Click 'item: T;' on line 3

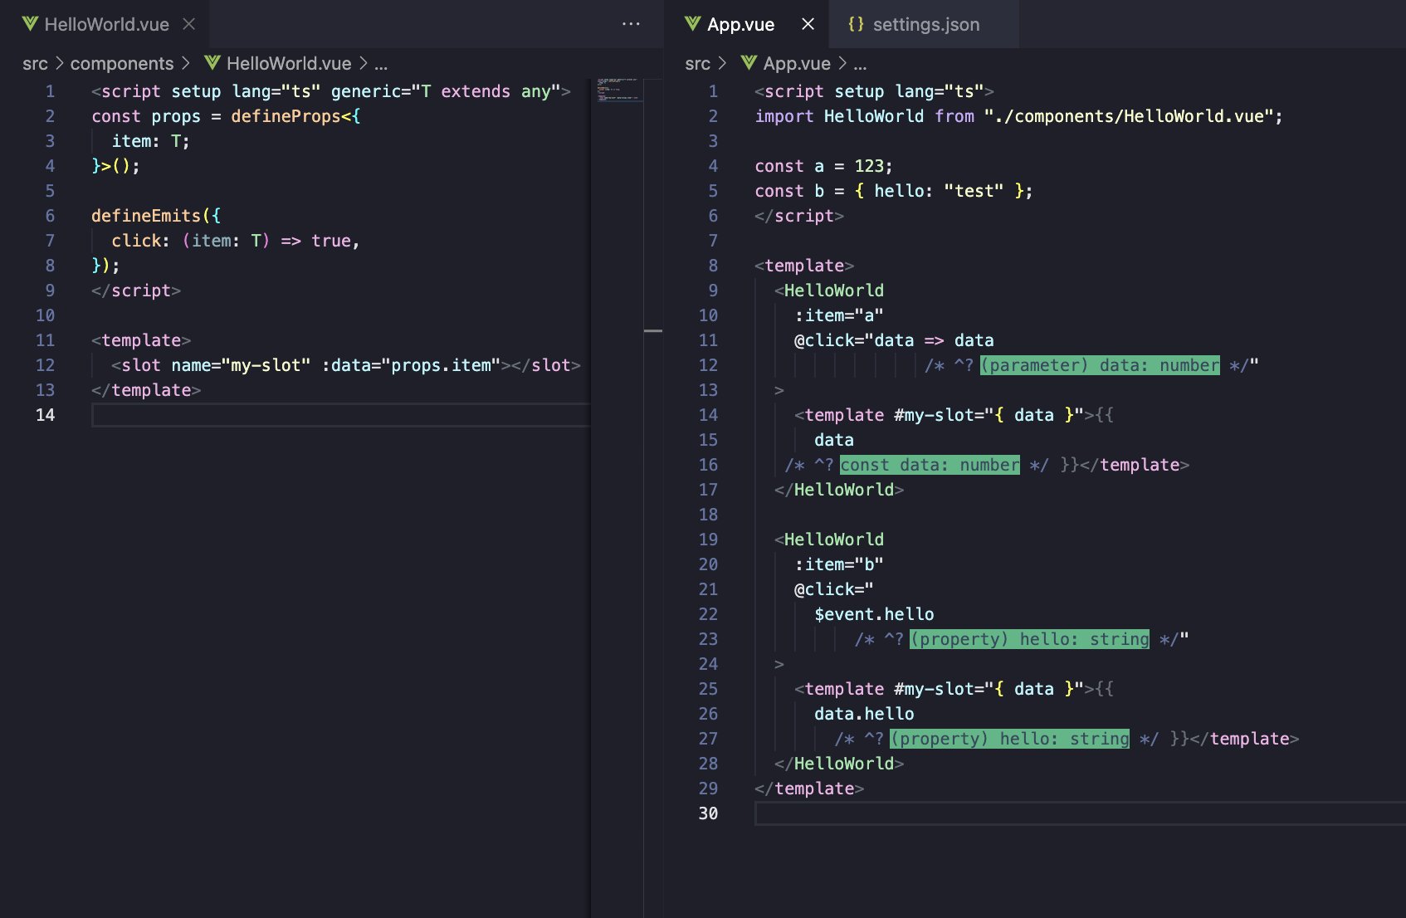[150, 141]
